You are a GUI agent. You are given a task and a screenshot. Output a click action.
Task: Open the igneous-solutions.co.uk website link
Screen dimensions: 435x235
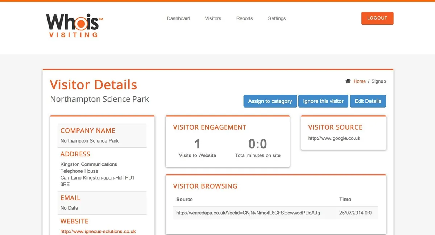98,231
